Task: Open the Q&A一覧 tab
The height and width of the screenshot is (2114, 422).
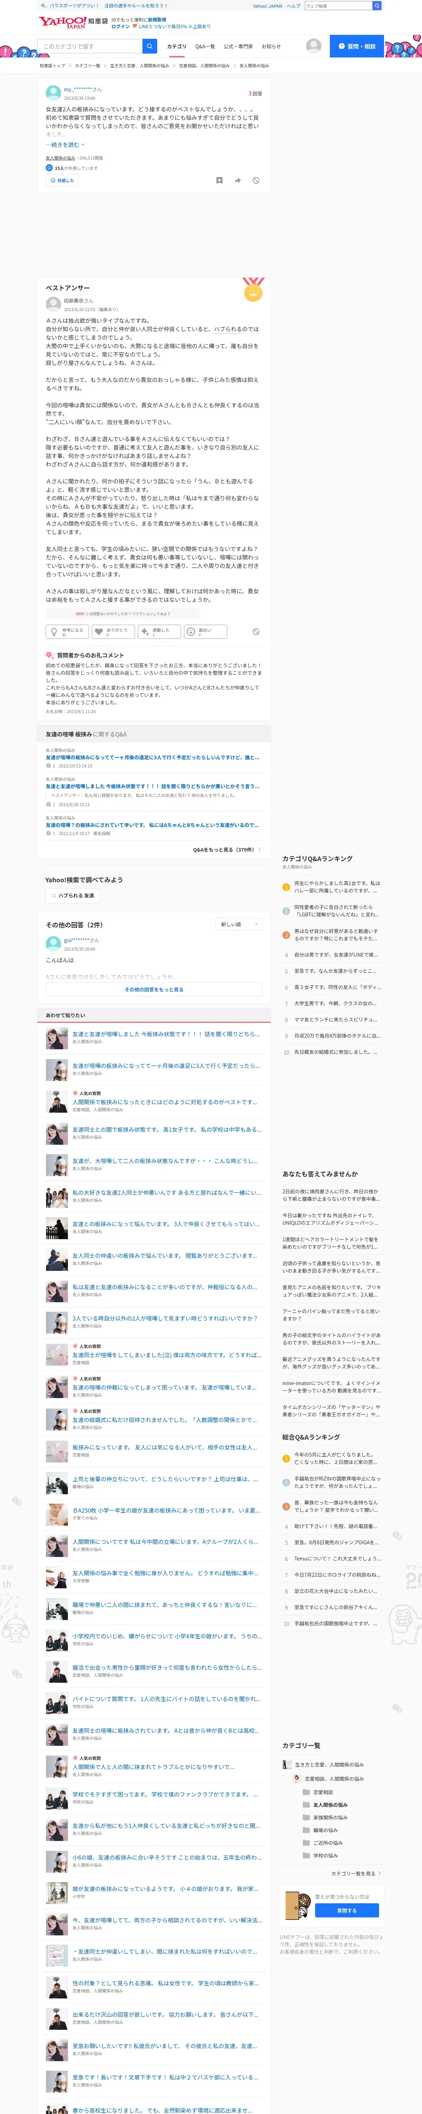Action: coord(205,47)
